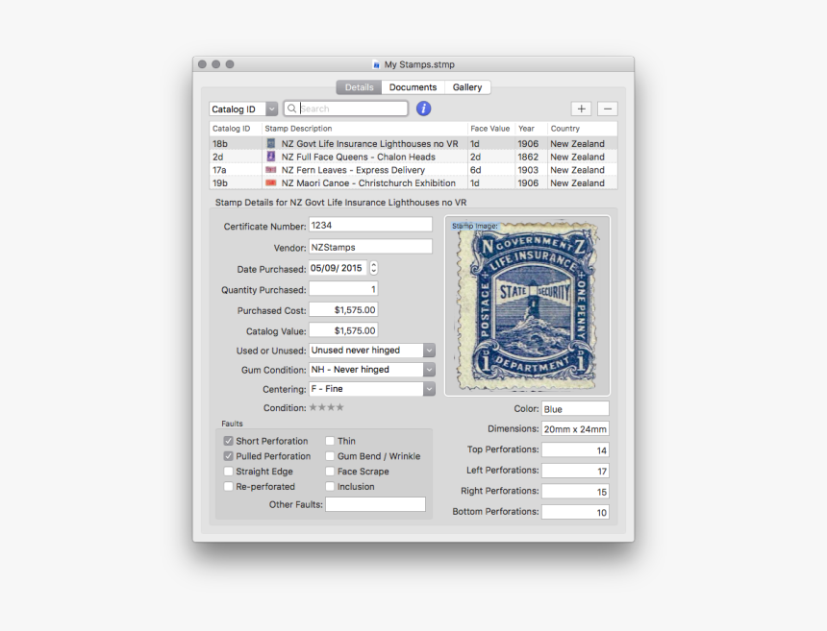Click the Maori Canoe stamp row icon
Viewport: 827px width, 631px height.
pyautogui.click(x=271, y=182)
